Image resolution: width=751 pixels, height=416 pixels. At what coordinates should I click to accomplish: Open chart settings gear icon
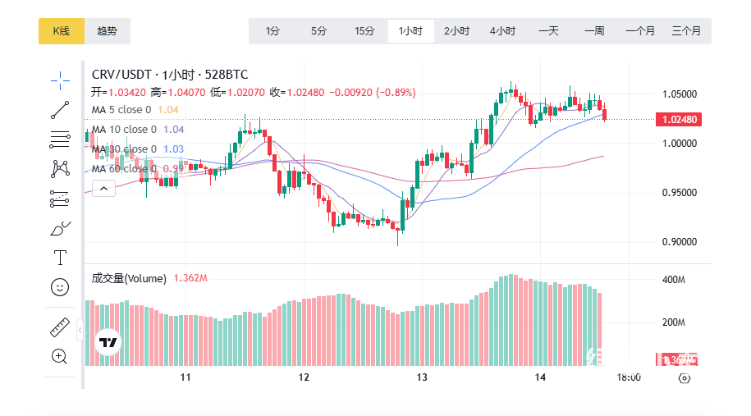[x=685, y=377]
